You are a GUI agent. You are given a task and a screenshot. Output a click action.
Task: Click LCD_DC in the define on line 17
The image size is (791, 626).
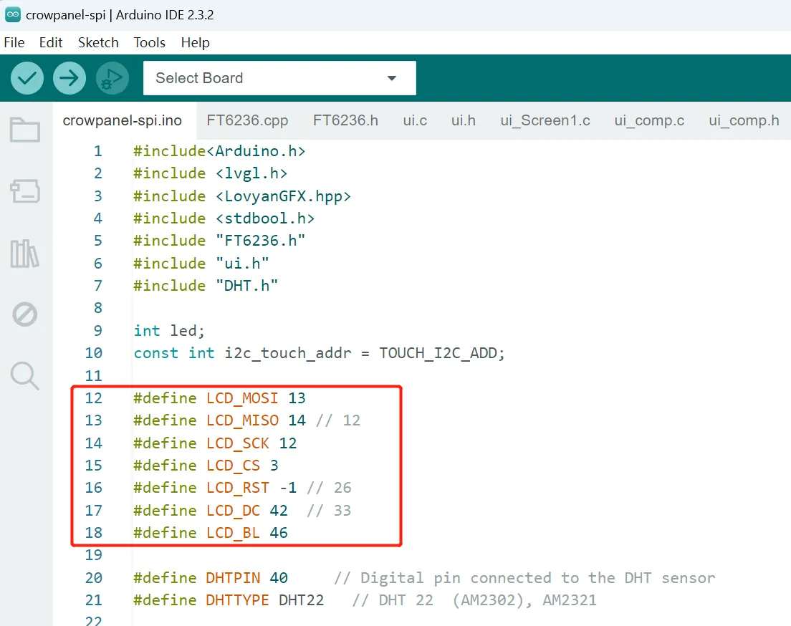[x=233, y=511]
